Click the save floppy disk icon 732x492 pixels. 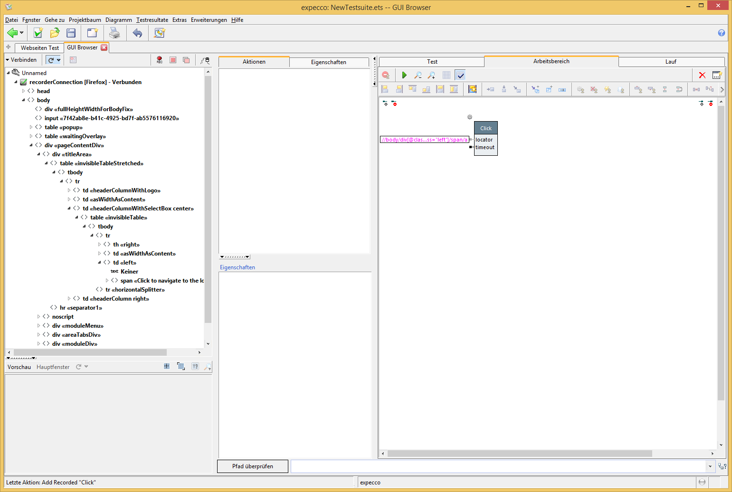click(x=71, y=33)
